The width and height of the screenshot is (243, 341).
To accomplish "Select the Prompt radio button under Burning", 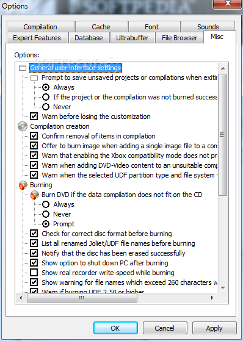I will [x=46, y=224].
